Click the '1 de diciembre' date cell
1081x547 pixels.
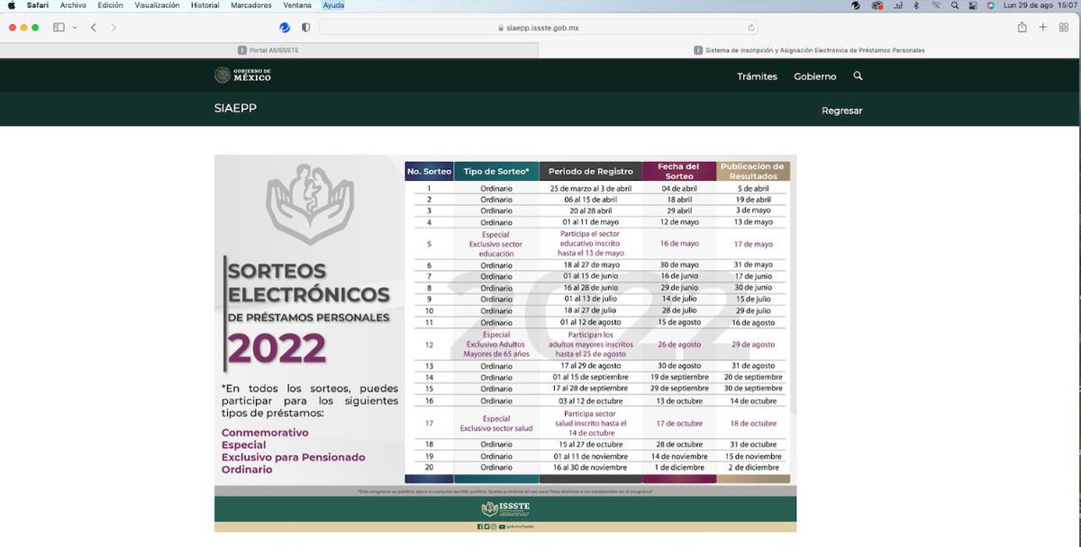[679, 468]
